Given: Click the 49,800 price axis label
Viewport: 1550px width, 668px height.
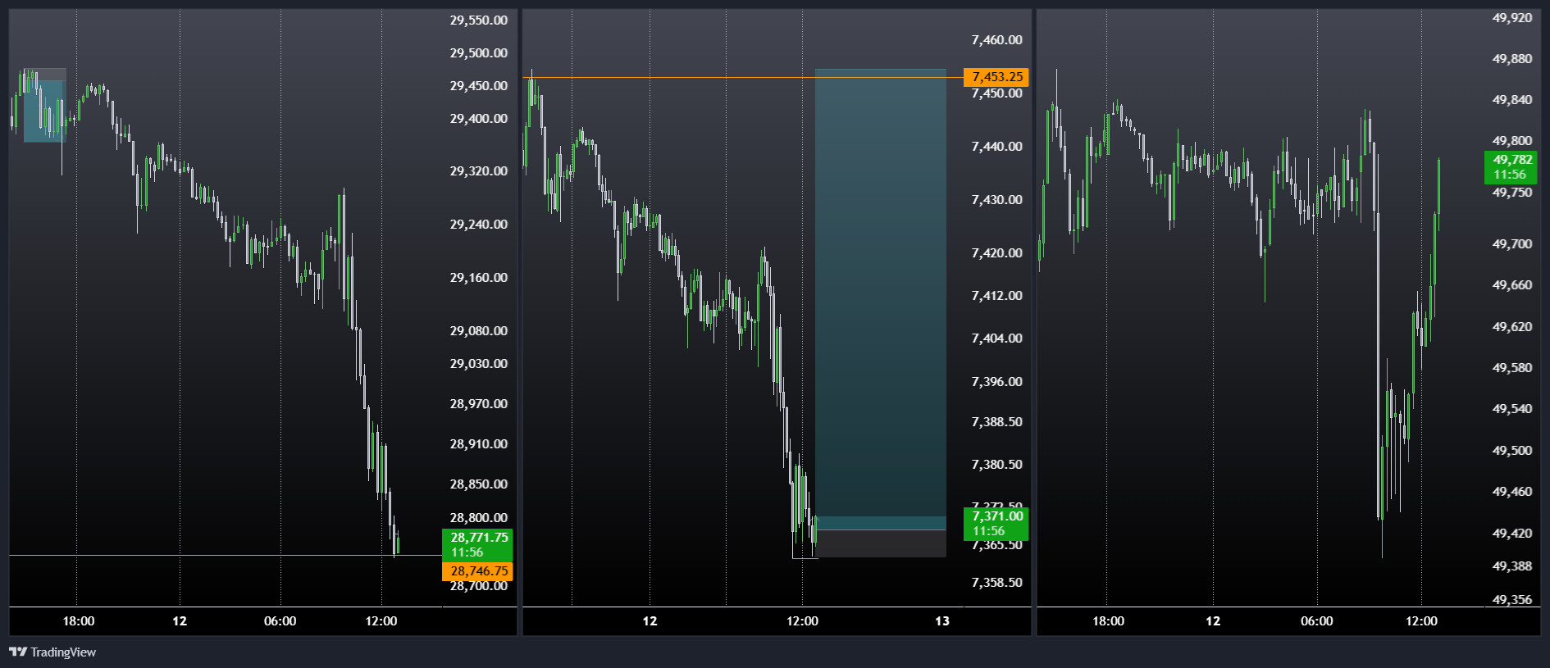Looking at the screenshot, I should tap(1512, 140).
